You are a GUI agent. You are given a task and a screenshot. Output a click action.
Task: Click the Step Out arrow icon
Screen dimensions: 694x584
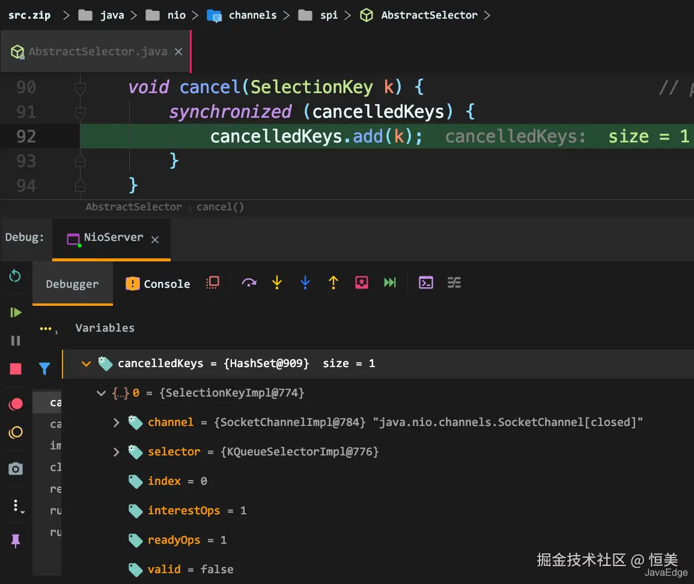click(333, 283)
